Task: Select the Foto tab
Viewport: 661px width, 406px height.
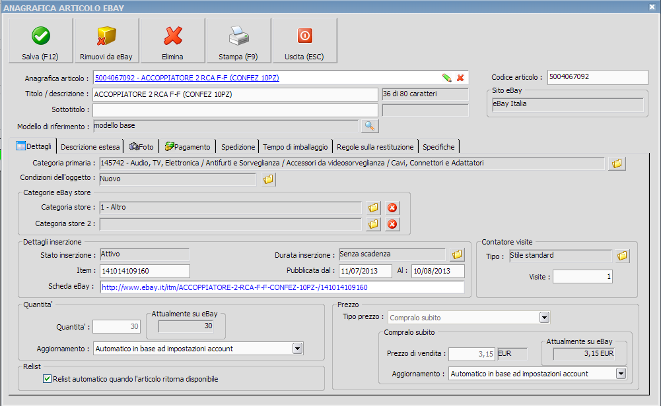Action: tap(141, 147)
